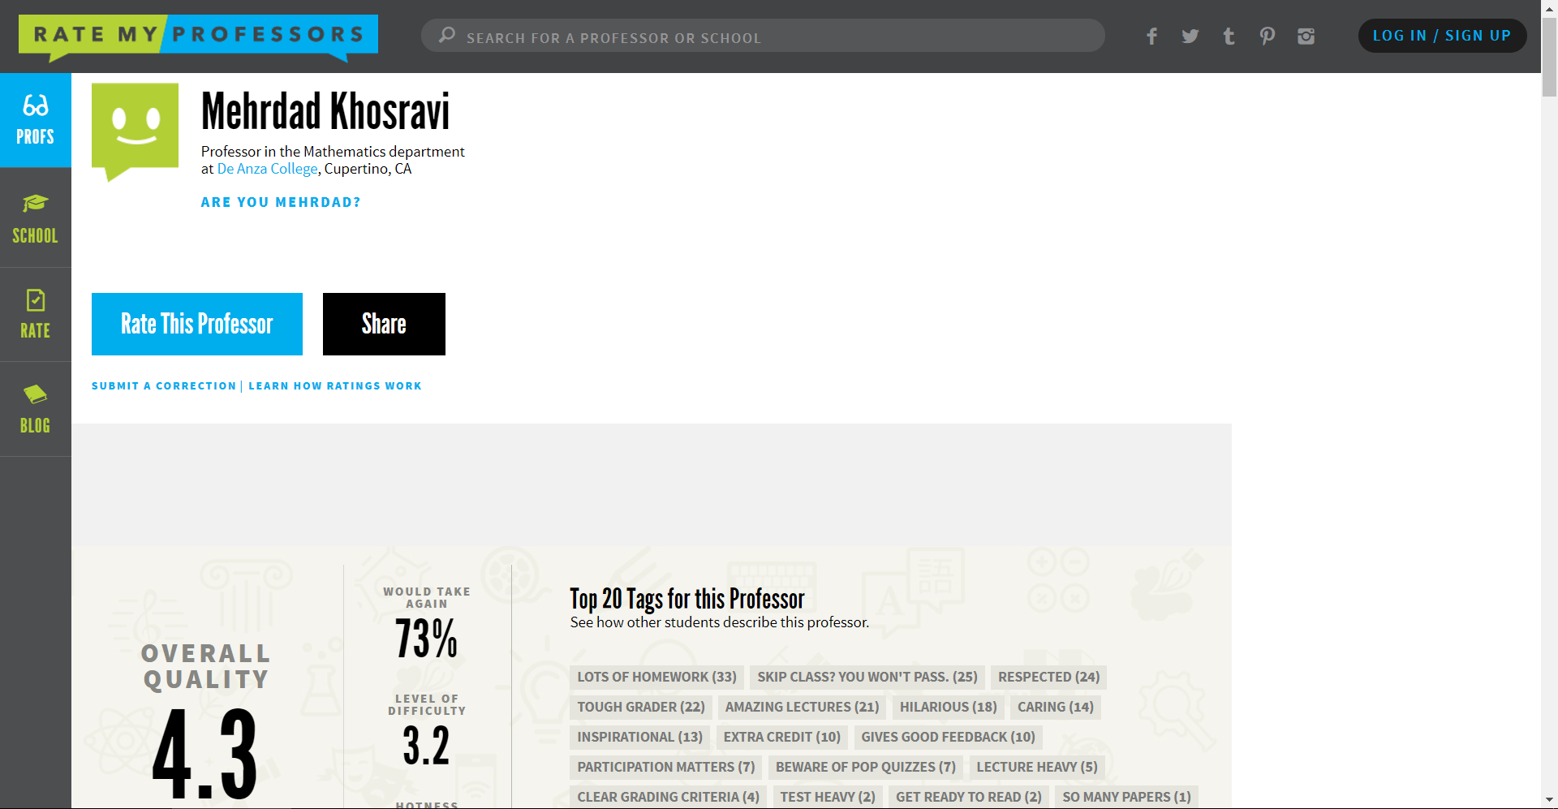
Task: Open the Twitter social icon
Action: click(1190, 37)
